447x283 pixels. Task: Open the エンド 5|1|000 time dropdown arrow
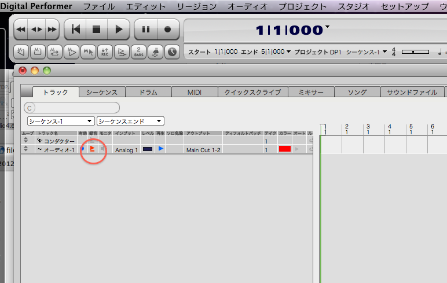click(x=288, y=52)
